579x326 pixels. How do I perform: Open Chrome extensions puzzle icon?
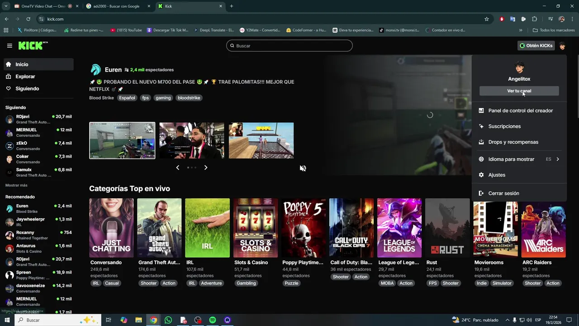click(x=534, y=19)
